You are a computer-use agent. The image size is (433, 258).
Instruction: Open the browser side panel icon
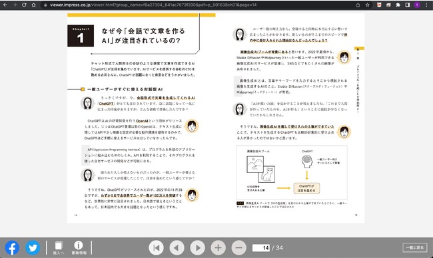click(407, 5)
